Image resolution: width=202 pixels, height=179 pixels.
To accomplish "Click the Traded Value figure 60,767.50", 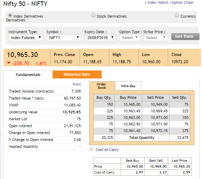I will (72, 98).
